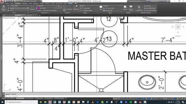
Task: Click the magenta Use Current layer swatch
Action: tap(39, 8)
